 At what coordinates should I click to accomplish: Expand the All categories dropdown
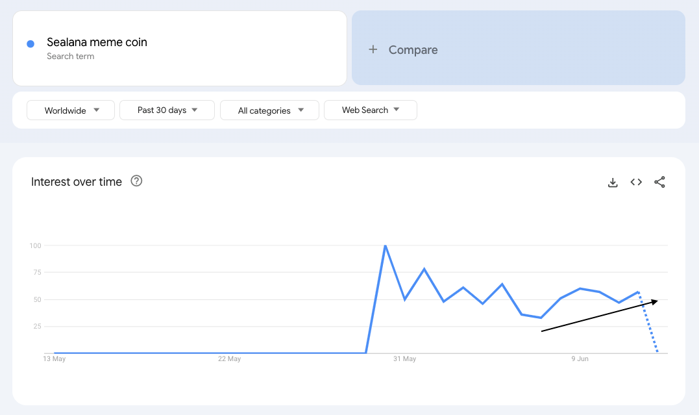(269, 110)
